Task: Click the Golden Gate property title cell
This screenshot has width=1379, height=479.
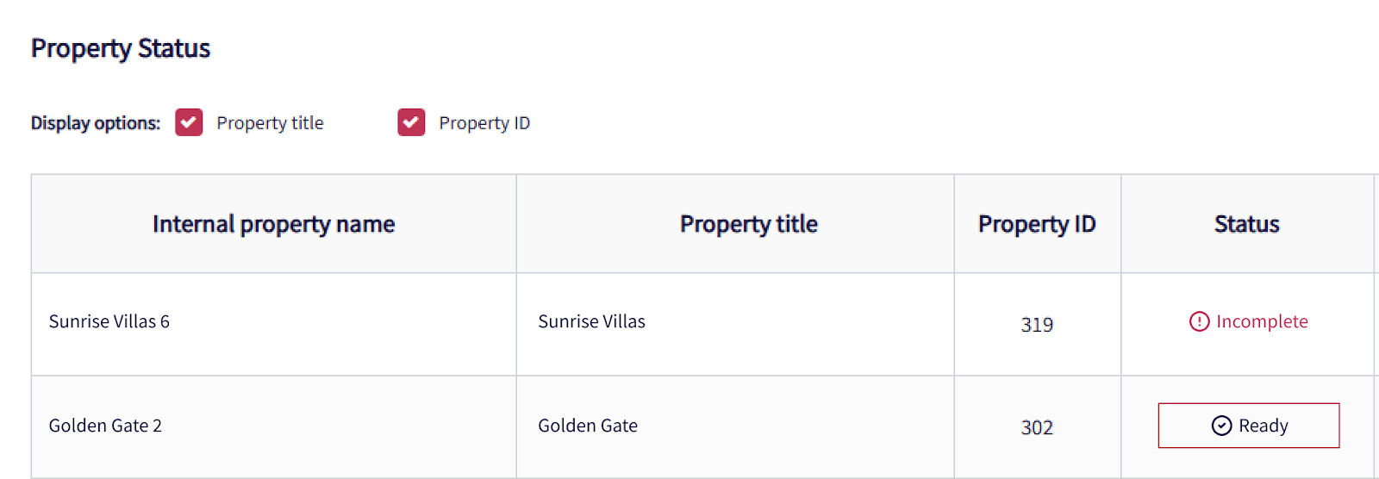Action: tap(588, 426)
